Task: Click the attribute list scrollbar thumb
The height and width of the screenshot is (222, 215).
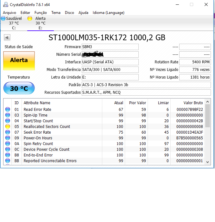Action: [207, 116]
